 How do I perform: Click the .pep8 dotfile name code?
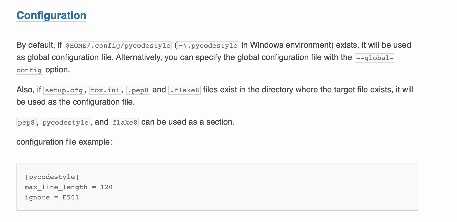tap(138, 90)
